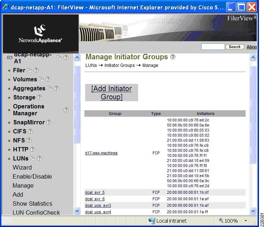Expand the Operations Manager section
264x227 pixels.
pos(28,110)
